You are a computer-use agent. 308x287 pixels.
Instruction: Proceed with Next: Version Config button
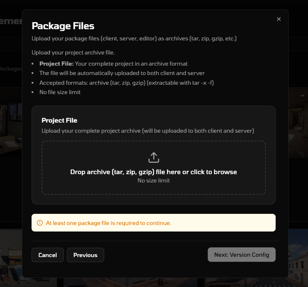click(242, 255)
